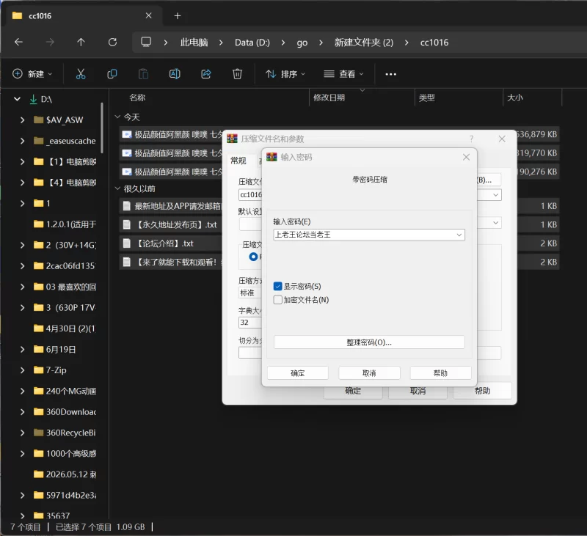Image resolution: width=587 pixels, height=536 pixels.
Task: Click the 【永久地址发布页】.txt file icon
Action: click(x=127, y=225)
